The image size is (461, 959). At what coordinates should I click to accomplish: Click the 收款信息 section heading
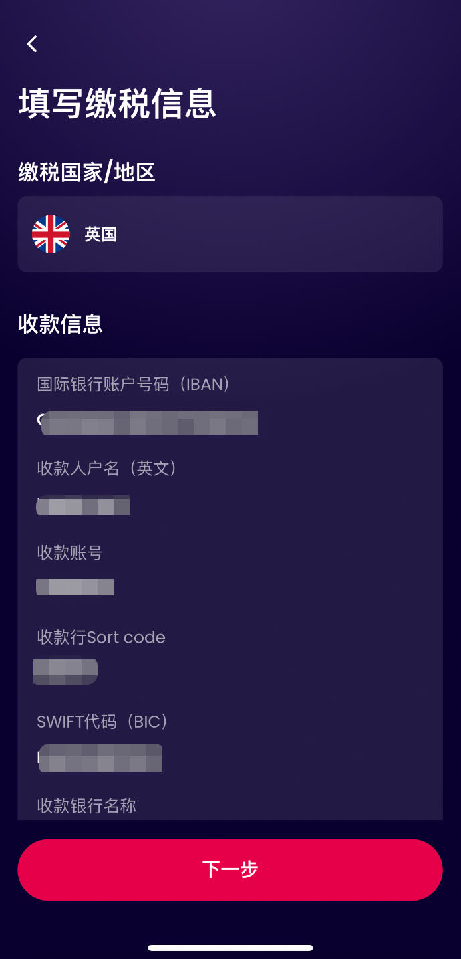(60, 324)
